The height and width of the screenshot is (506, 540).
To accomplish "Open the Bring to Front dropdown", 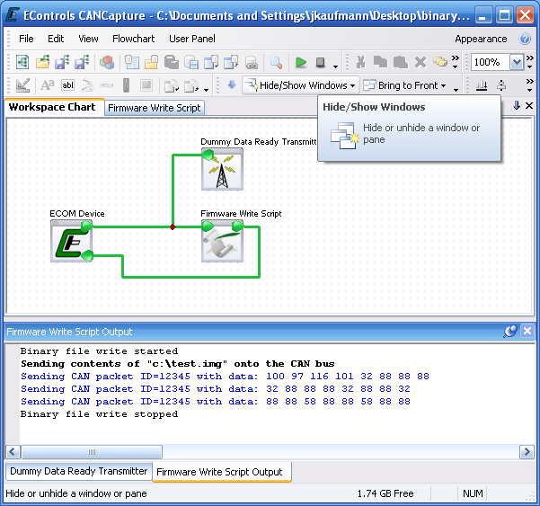I will pyautogui.click(x=405, y=85).
